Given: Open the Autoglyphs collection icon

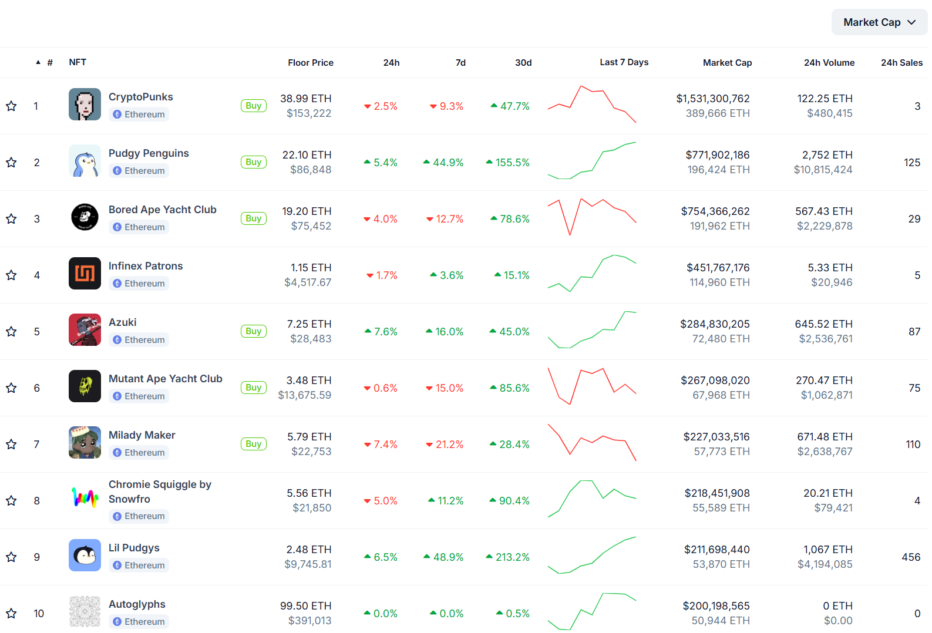Looking at the screenshot, I should [85, 611].
